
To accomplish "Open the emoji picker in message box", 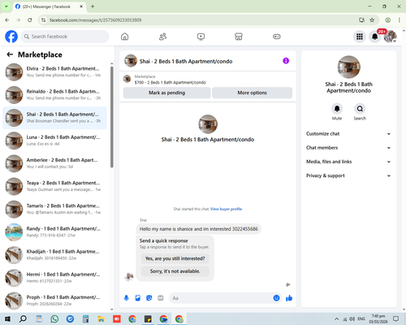I will point(276,298).
